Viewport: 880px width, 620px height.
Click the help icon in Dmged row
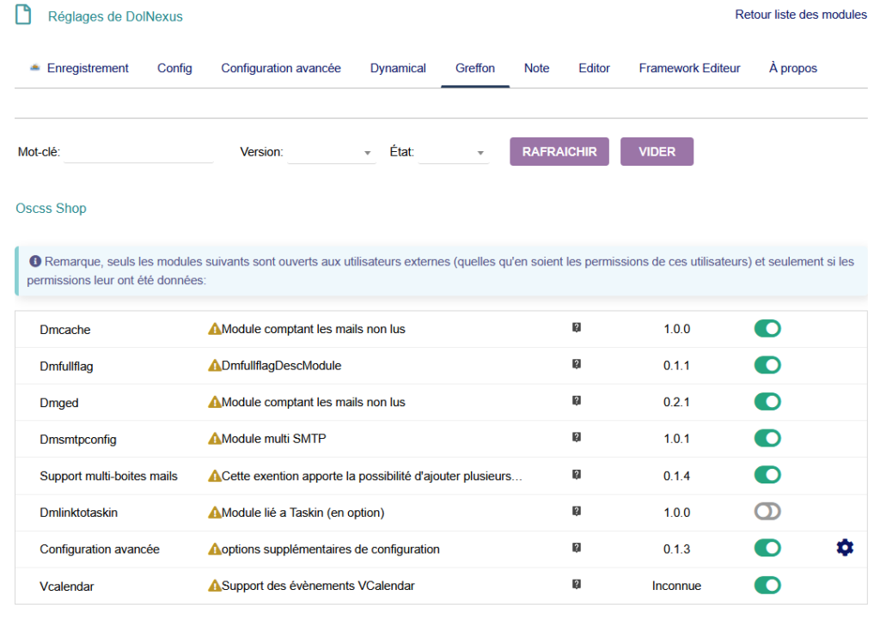coord(577,401)
